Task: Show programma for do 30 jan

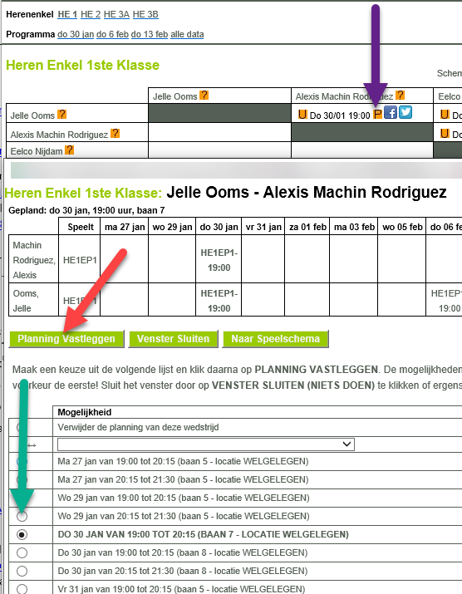Action: (76, 34)
